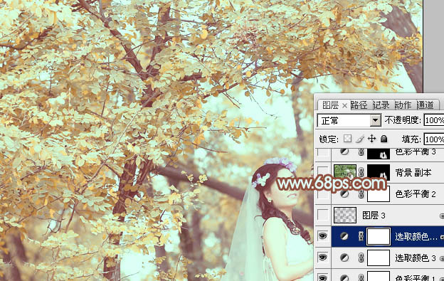444x281 pixels.
Task: Switch to the 路径 tab
Action: [359, 105]
